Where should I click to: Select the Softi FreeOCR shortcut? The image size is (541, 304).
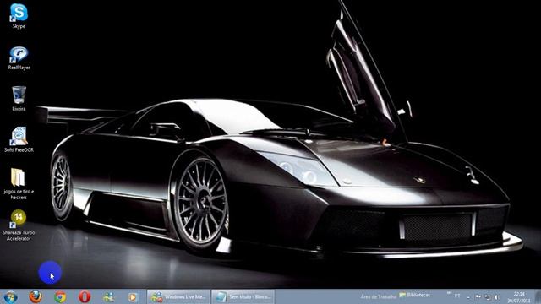(x=19, y=139)
